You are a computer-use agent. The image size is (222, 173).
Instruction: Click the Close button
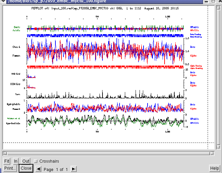(26, 168)
